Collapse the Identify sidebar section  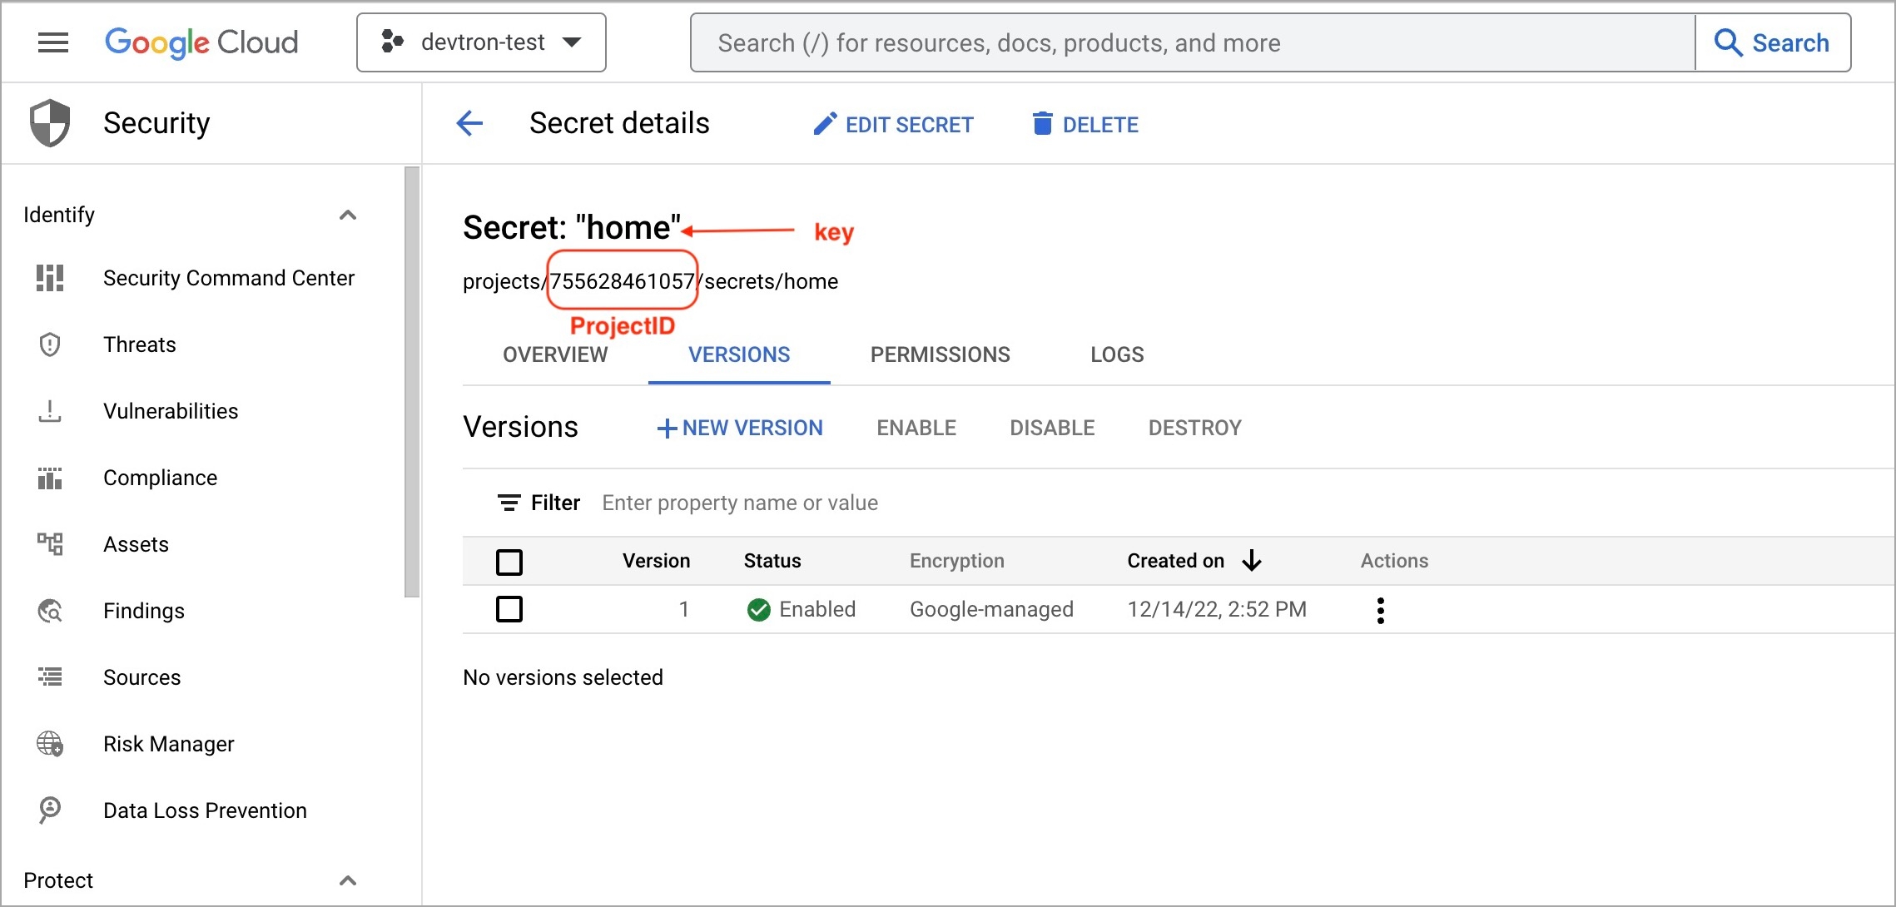point(348,216)
